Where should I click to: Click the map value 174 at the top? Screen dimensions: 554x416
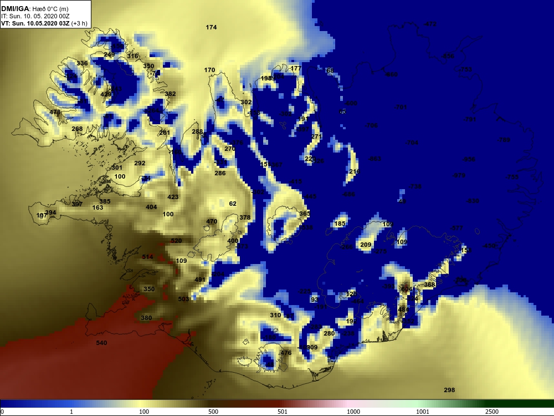pos(211,27)
